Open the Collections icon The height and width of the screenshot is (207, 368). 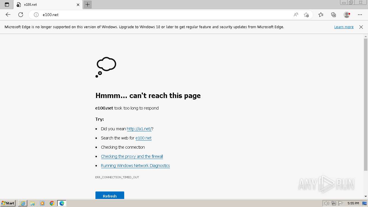[333, 15]
